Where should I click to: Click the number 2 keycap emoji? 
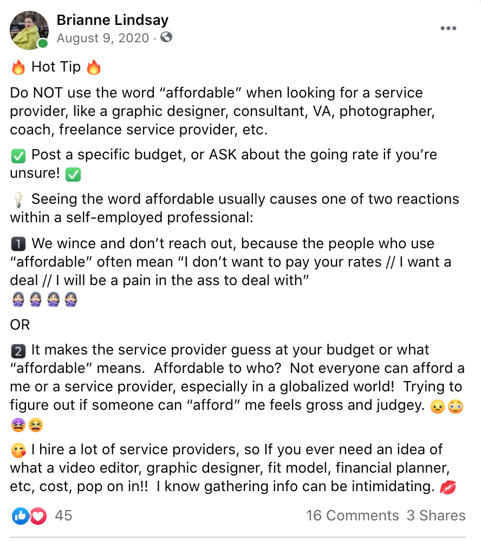coord(18,350)
